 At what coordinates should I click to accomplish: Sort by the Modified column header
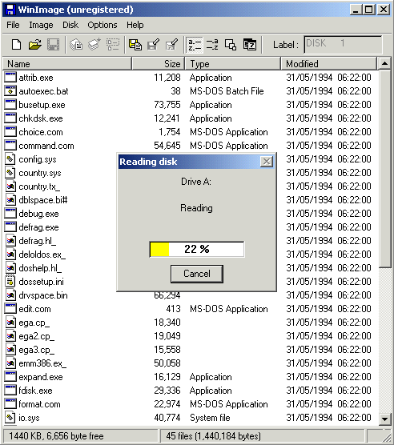coord(329,63)
